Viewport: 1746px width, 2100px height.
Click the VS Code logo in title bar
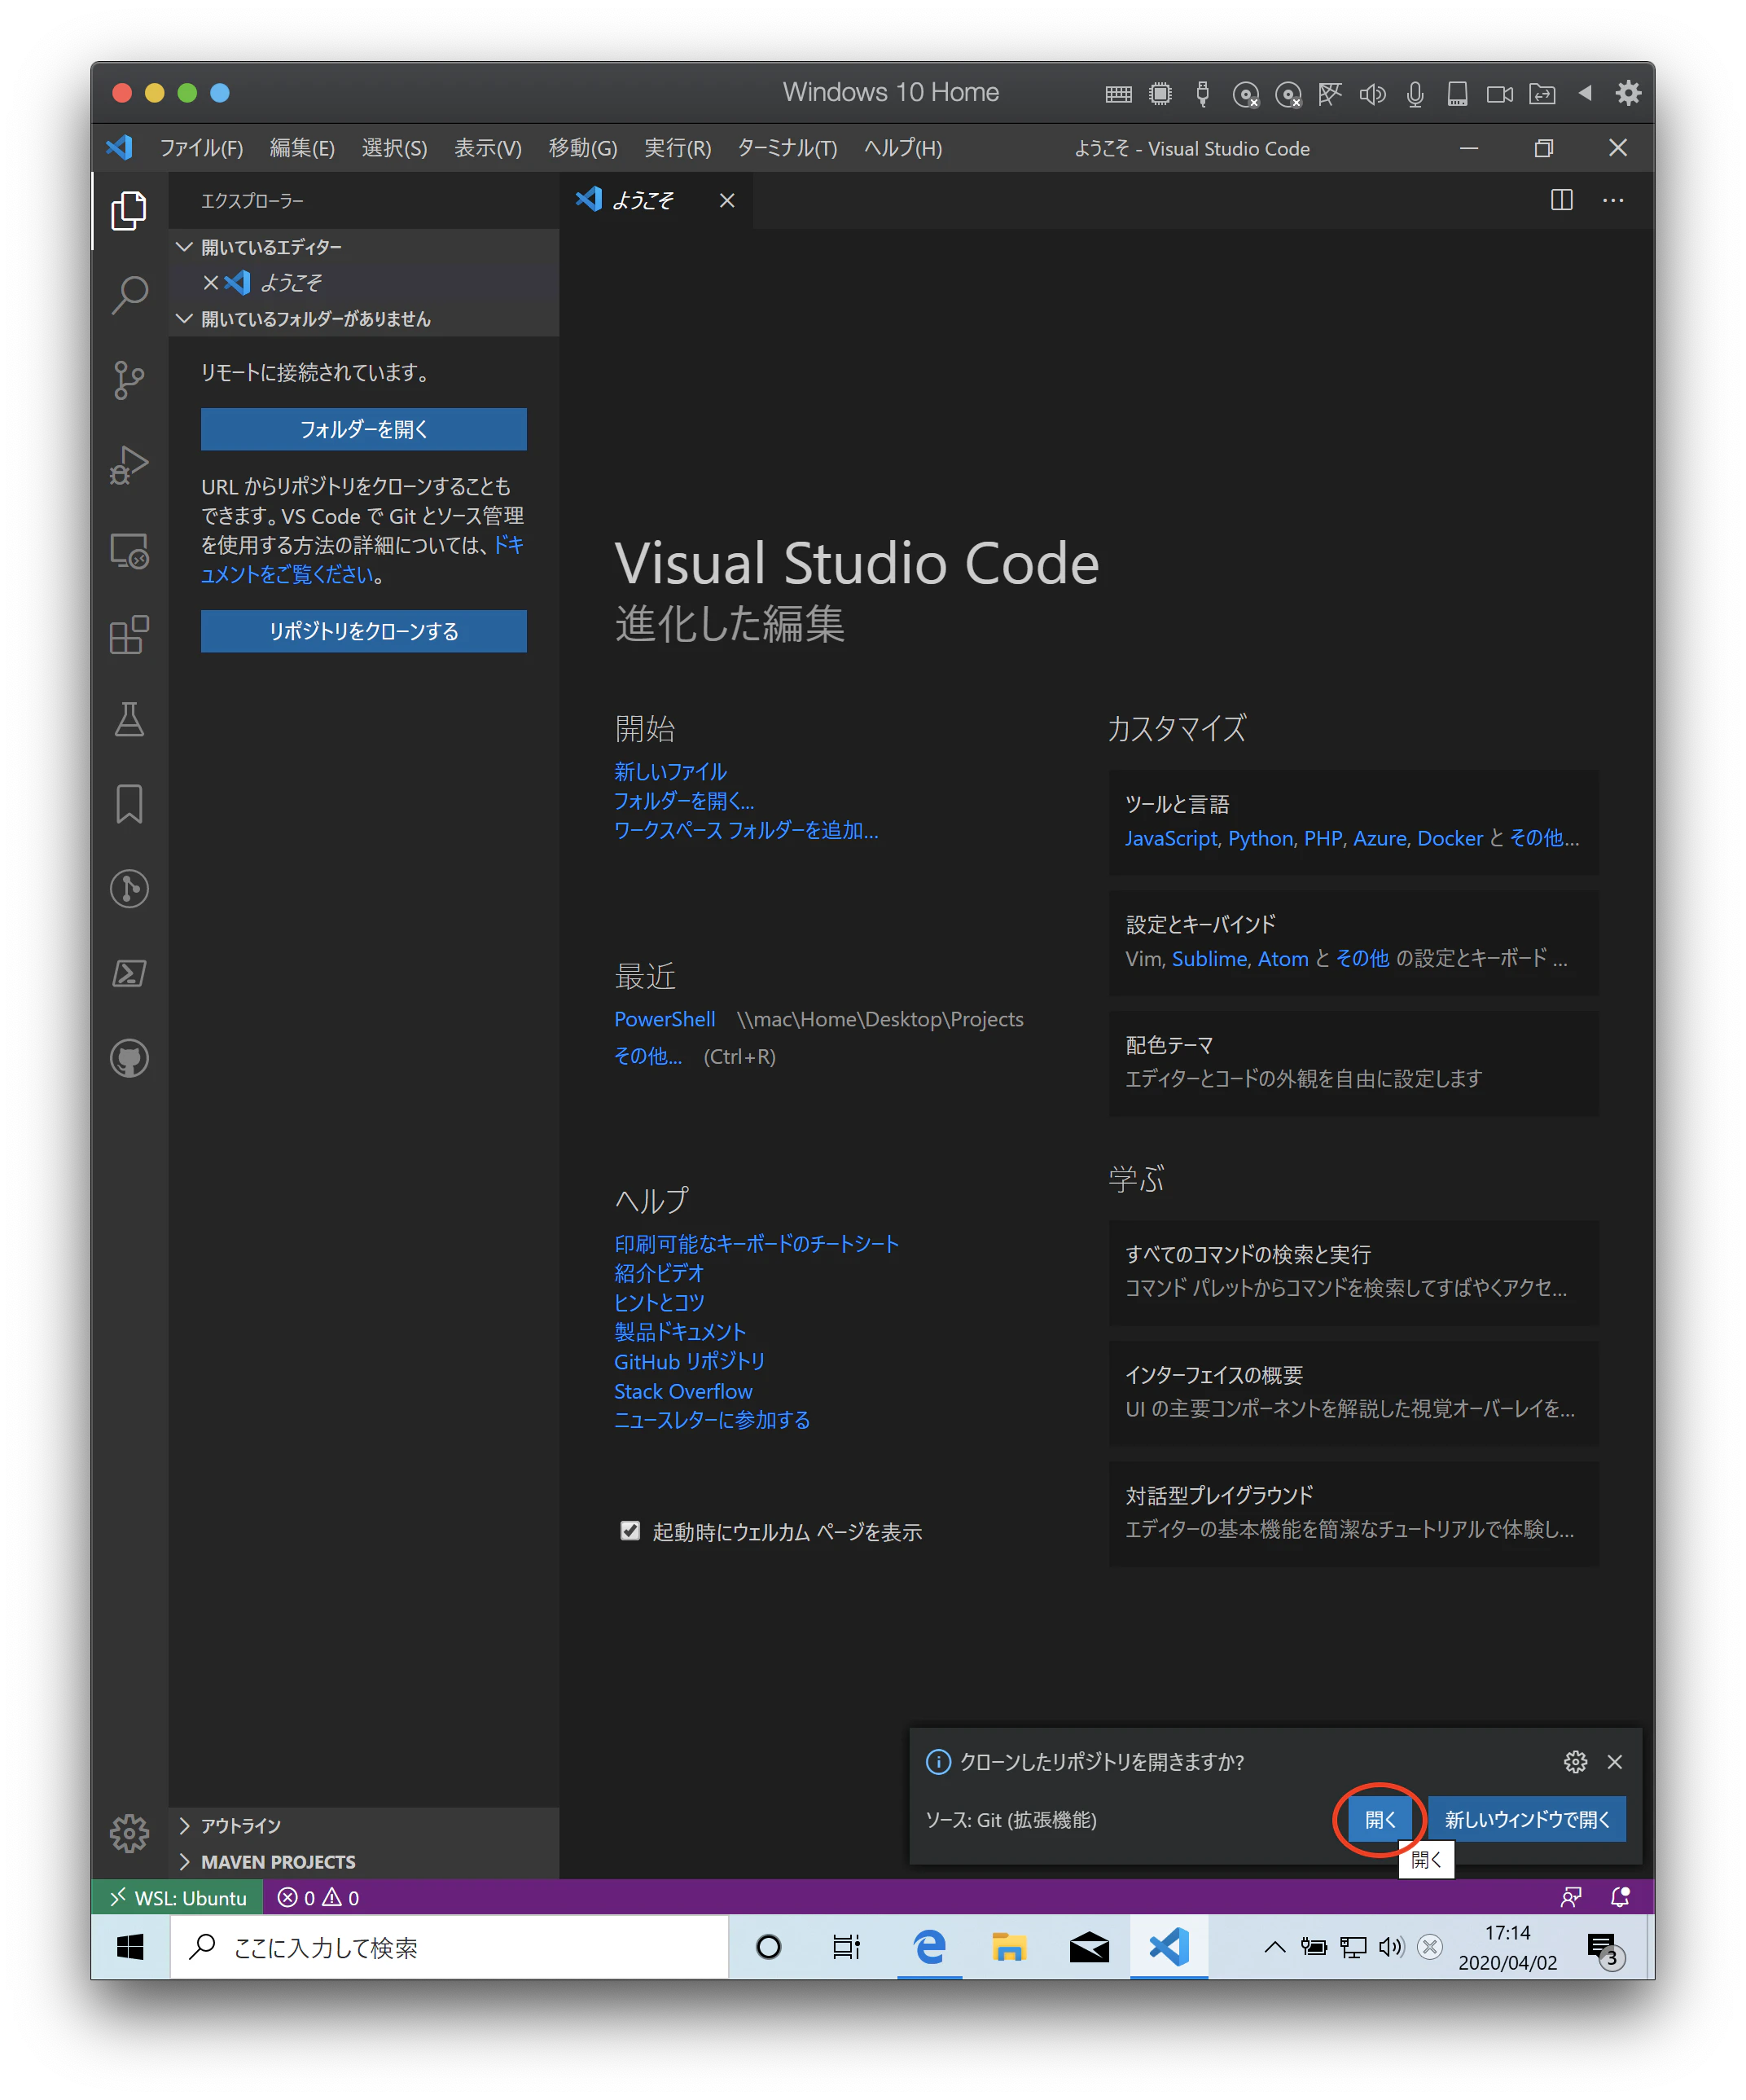click(x=120, y=148)
